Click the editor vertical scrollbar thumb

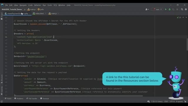(x=187, y=44)
